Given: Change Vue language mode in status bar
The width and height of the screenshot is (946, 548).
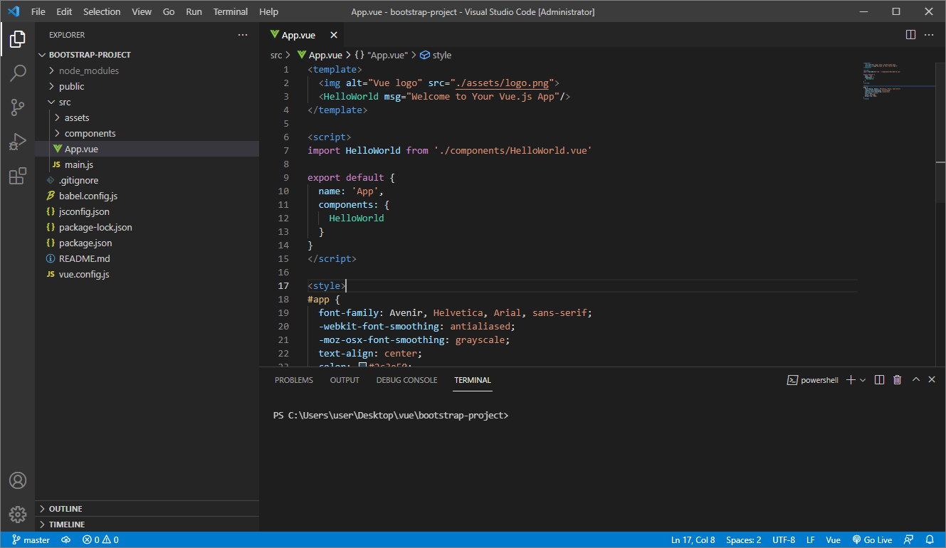Looking at the screenshot, I should 833,540.
